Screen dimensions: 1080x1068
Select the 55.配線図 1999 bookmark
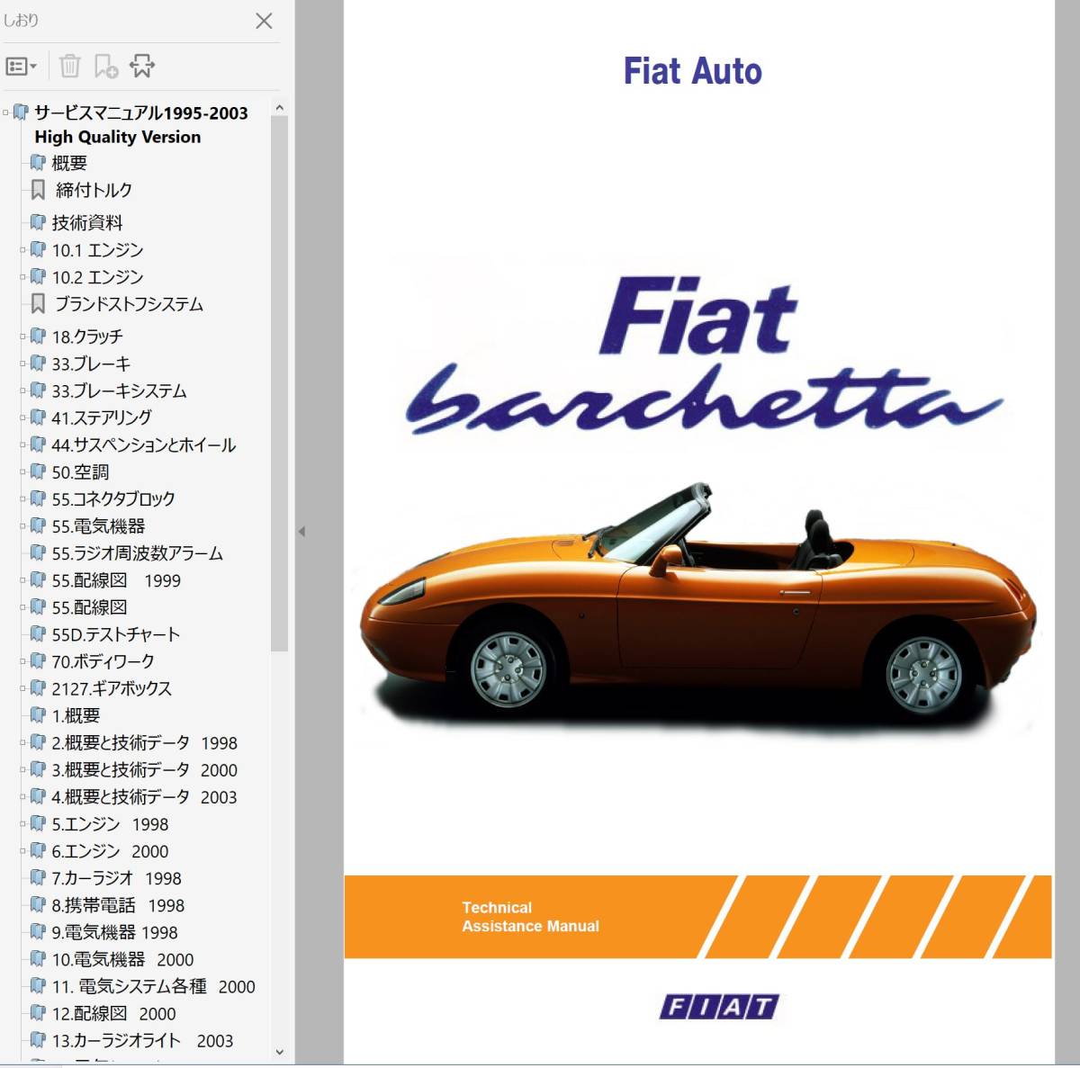click(116, 580)
